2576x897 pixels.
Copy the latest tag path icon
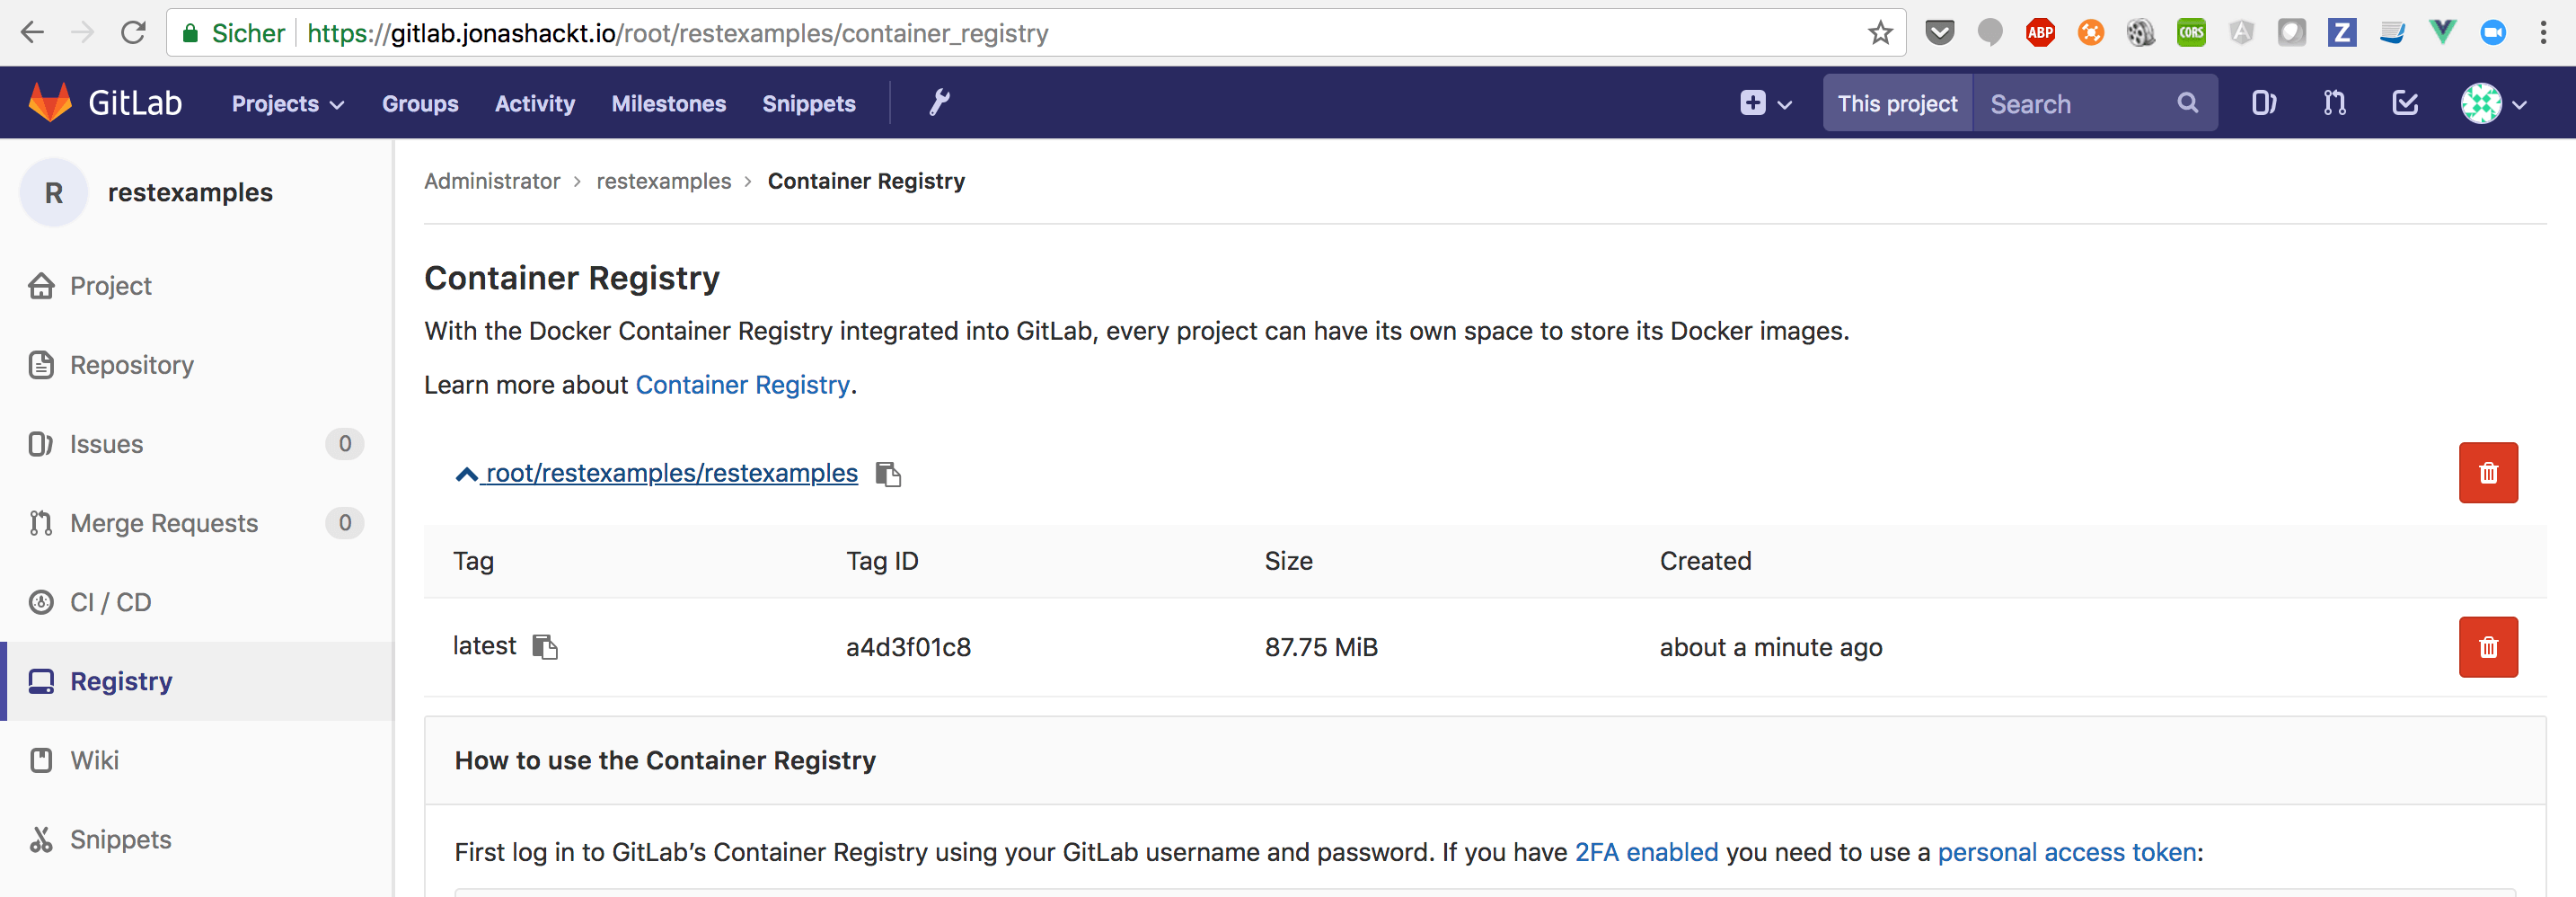[544, 647]
